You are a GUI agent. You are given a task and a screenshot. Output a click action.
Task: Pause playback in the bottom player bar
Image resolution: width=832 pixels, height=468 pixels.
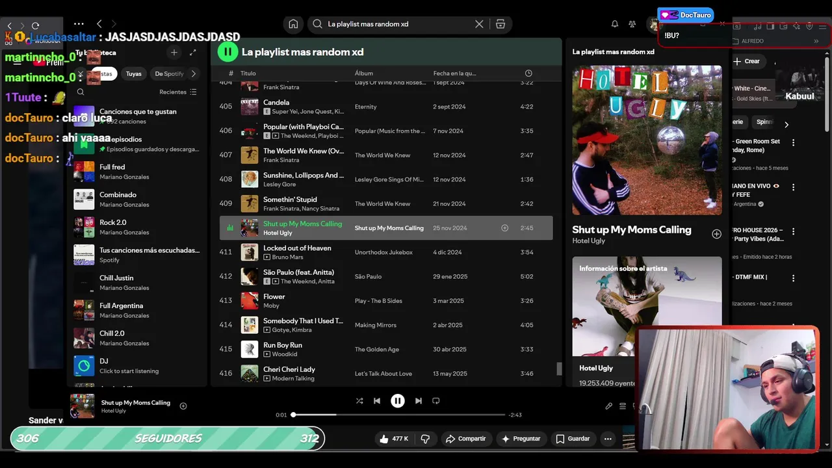click(x=398, y=401)
